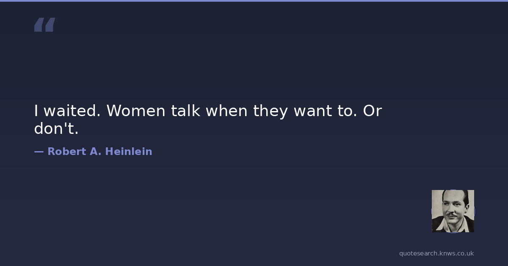Click the Robert A. Heinlein portrait thumbnail
This screenshot has width=508, height=266.
point(453,211)
